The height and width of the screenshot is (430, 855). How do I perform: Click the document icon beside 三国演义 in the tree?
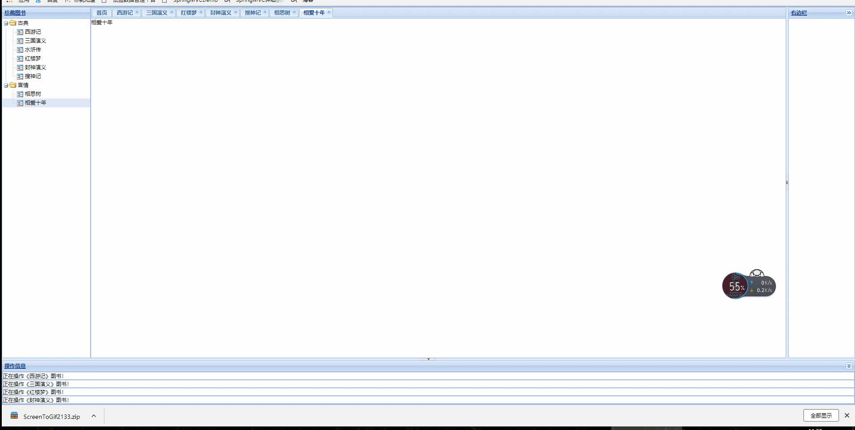point(20,41)
